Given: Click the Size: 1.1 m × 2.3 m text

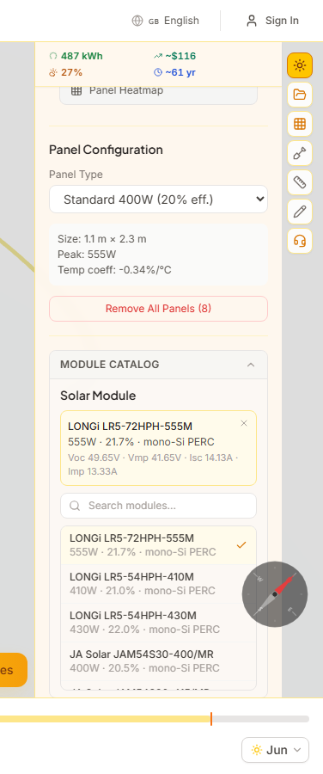Looking at the screenshot, I should [x=102, y=239].
